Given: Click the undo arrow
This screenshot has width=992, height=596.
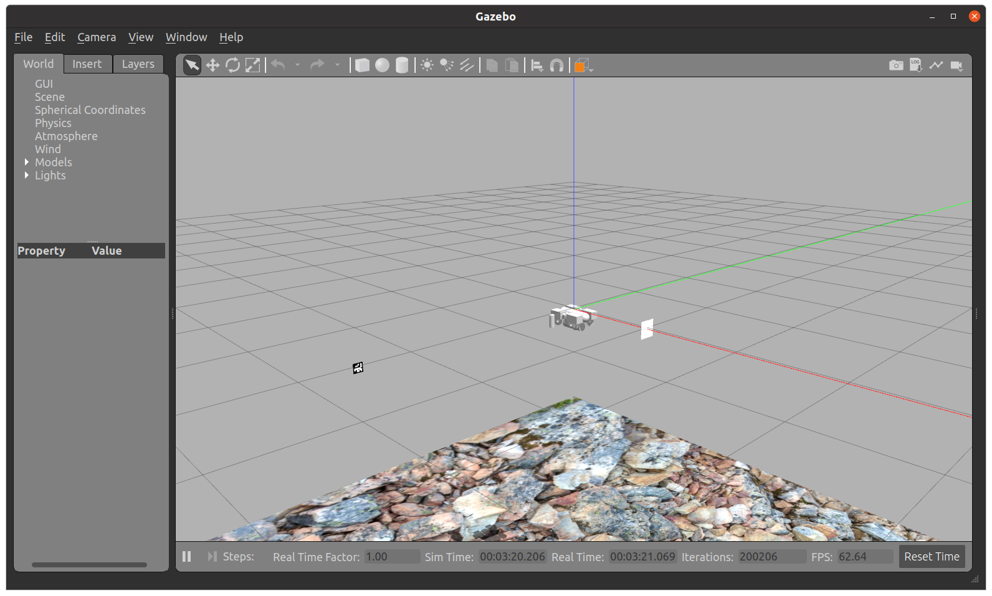Looking at the screenshot, I should [x=278, y=65].
